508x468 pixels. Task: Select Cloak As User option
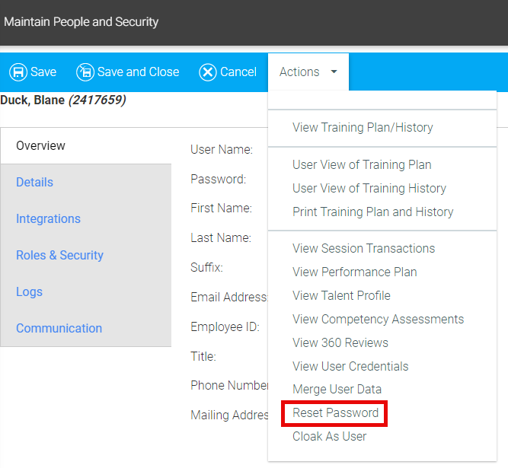329,436
